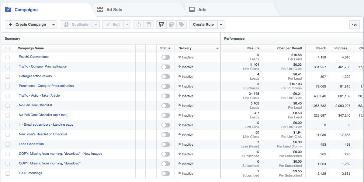Open the Create Rule dropdown arrow

tap(221, 25)
